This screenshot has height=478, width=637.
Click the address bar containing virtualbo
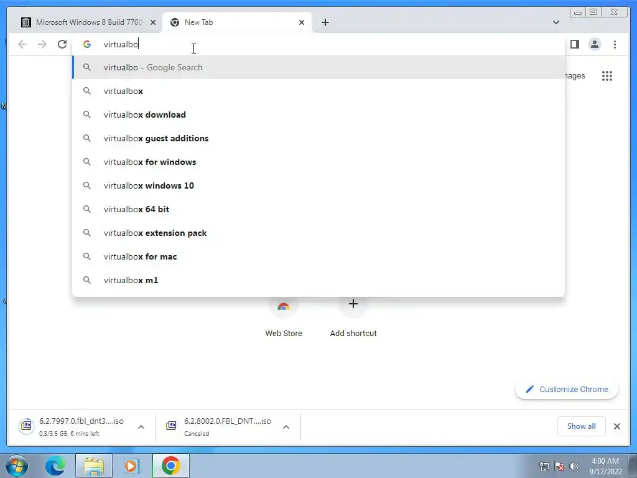[x=318, y=44]
